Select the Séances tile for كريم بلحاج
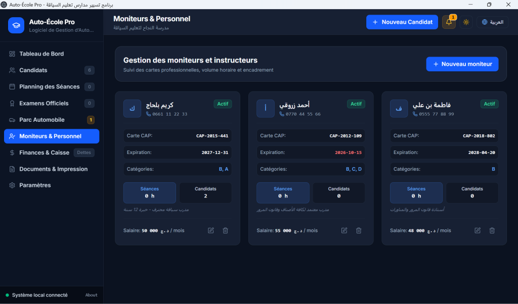 click(150, 192)
